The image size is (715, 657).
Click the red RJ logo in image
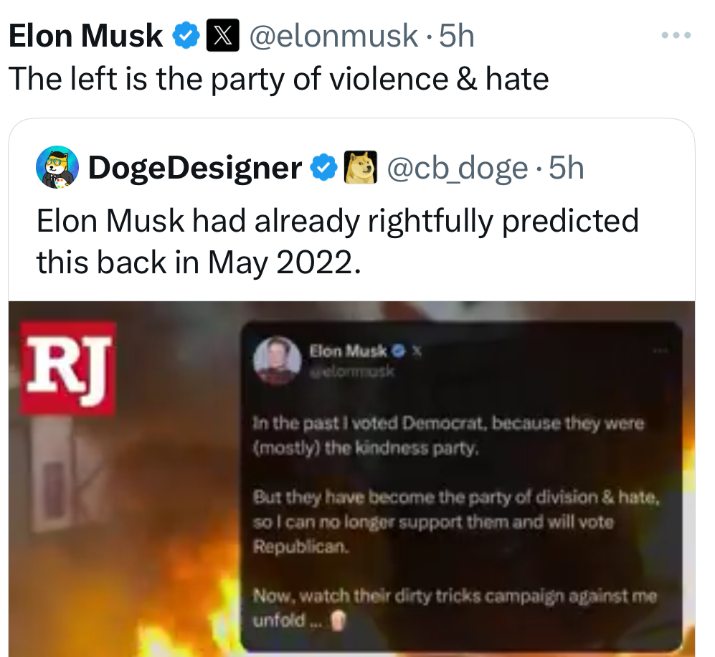(67, 368)
